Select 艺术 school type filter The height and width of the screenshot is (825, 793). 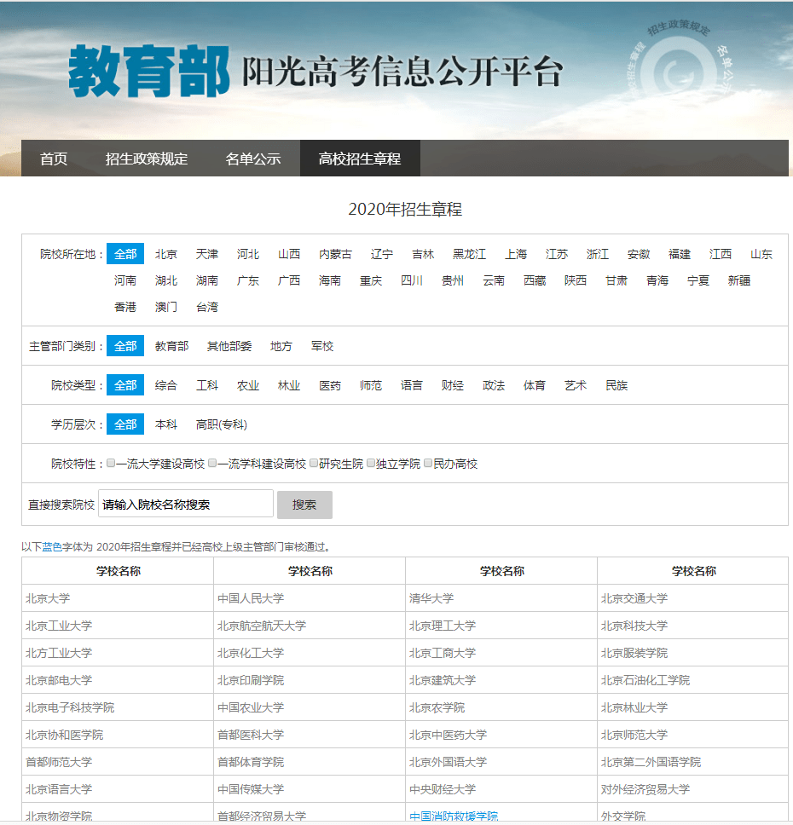[576, 385]
